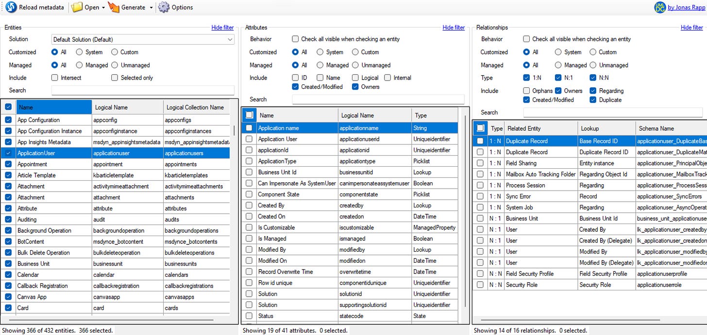
Task: Select the Canvas App entity row
Action: click(116, 297)
